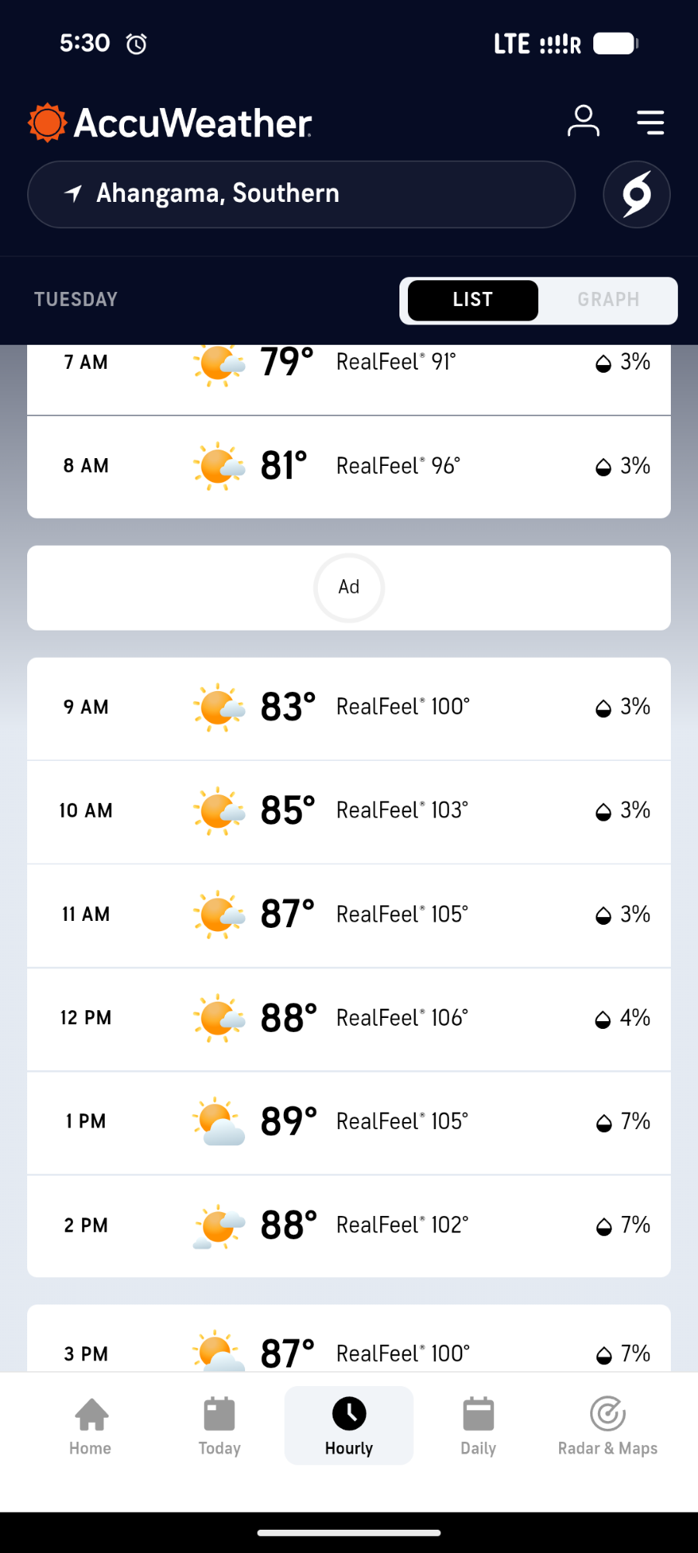Open the hamburger menu
The height and width of the screenshot is (1553, 698).
tap(650, 122)
